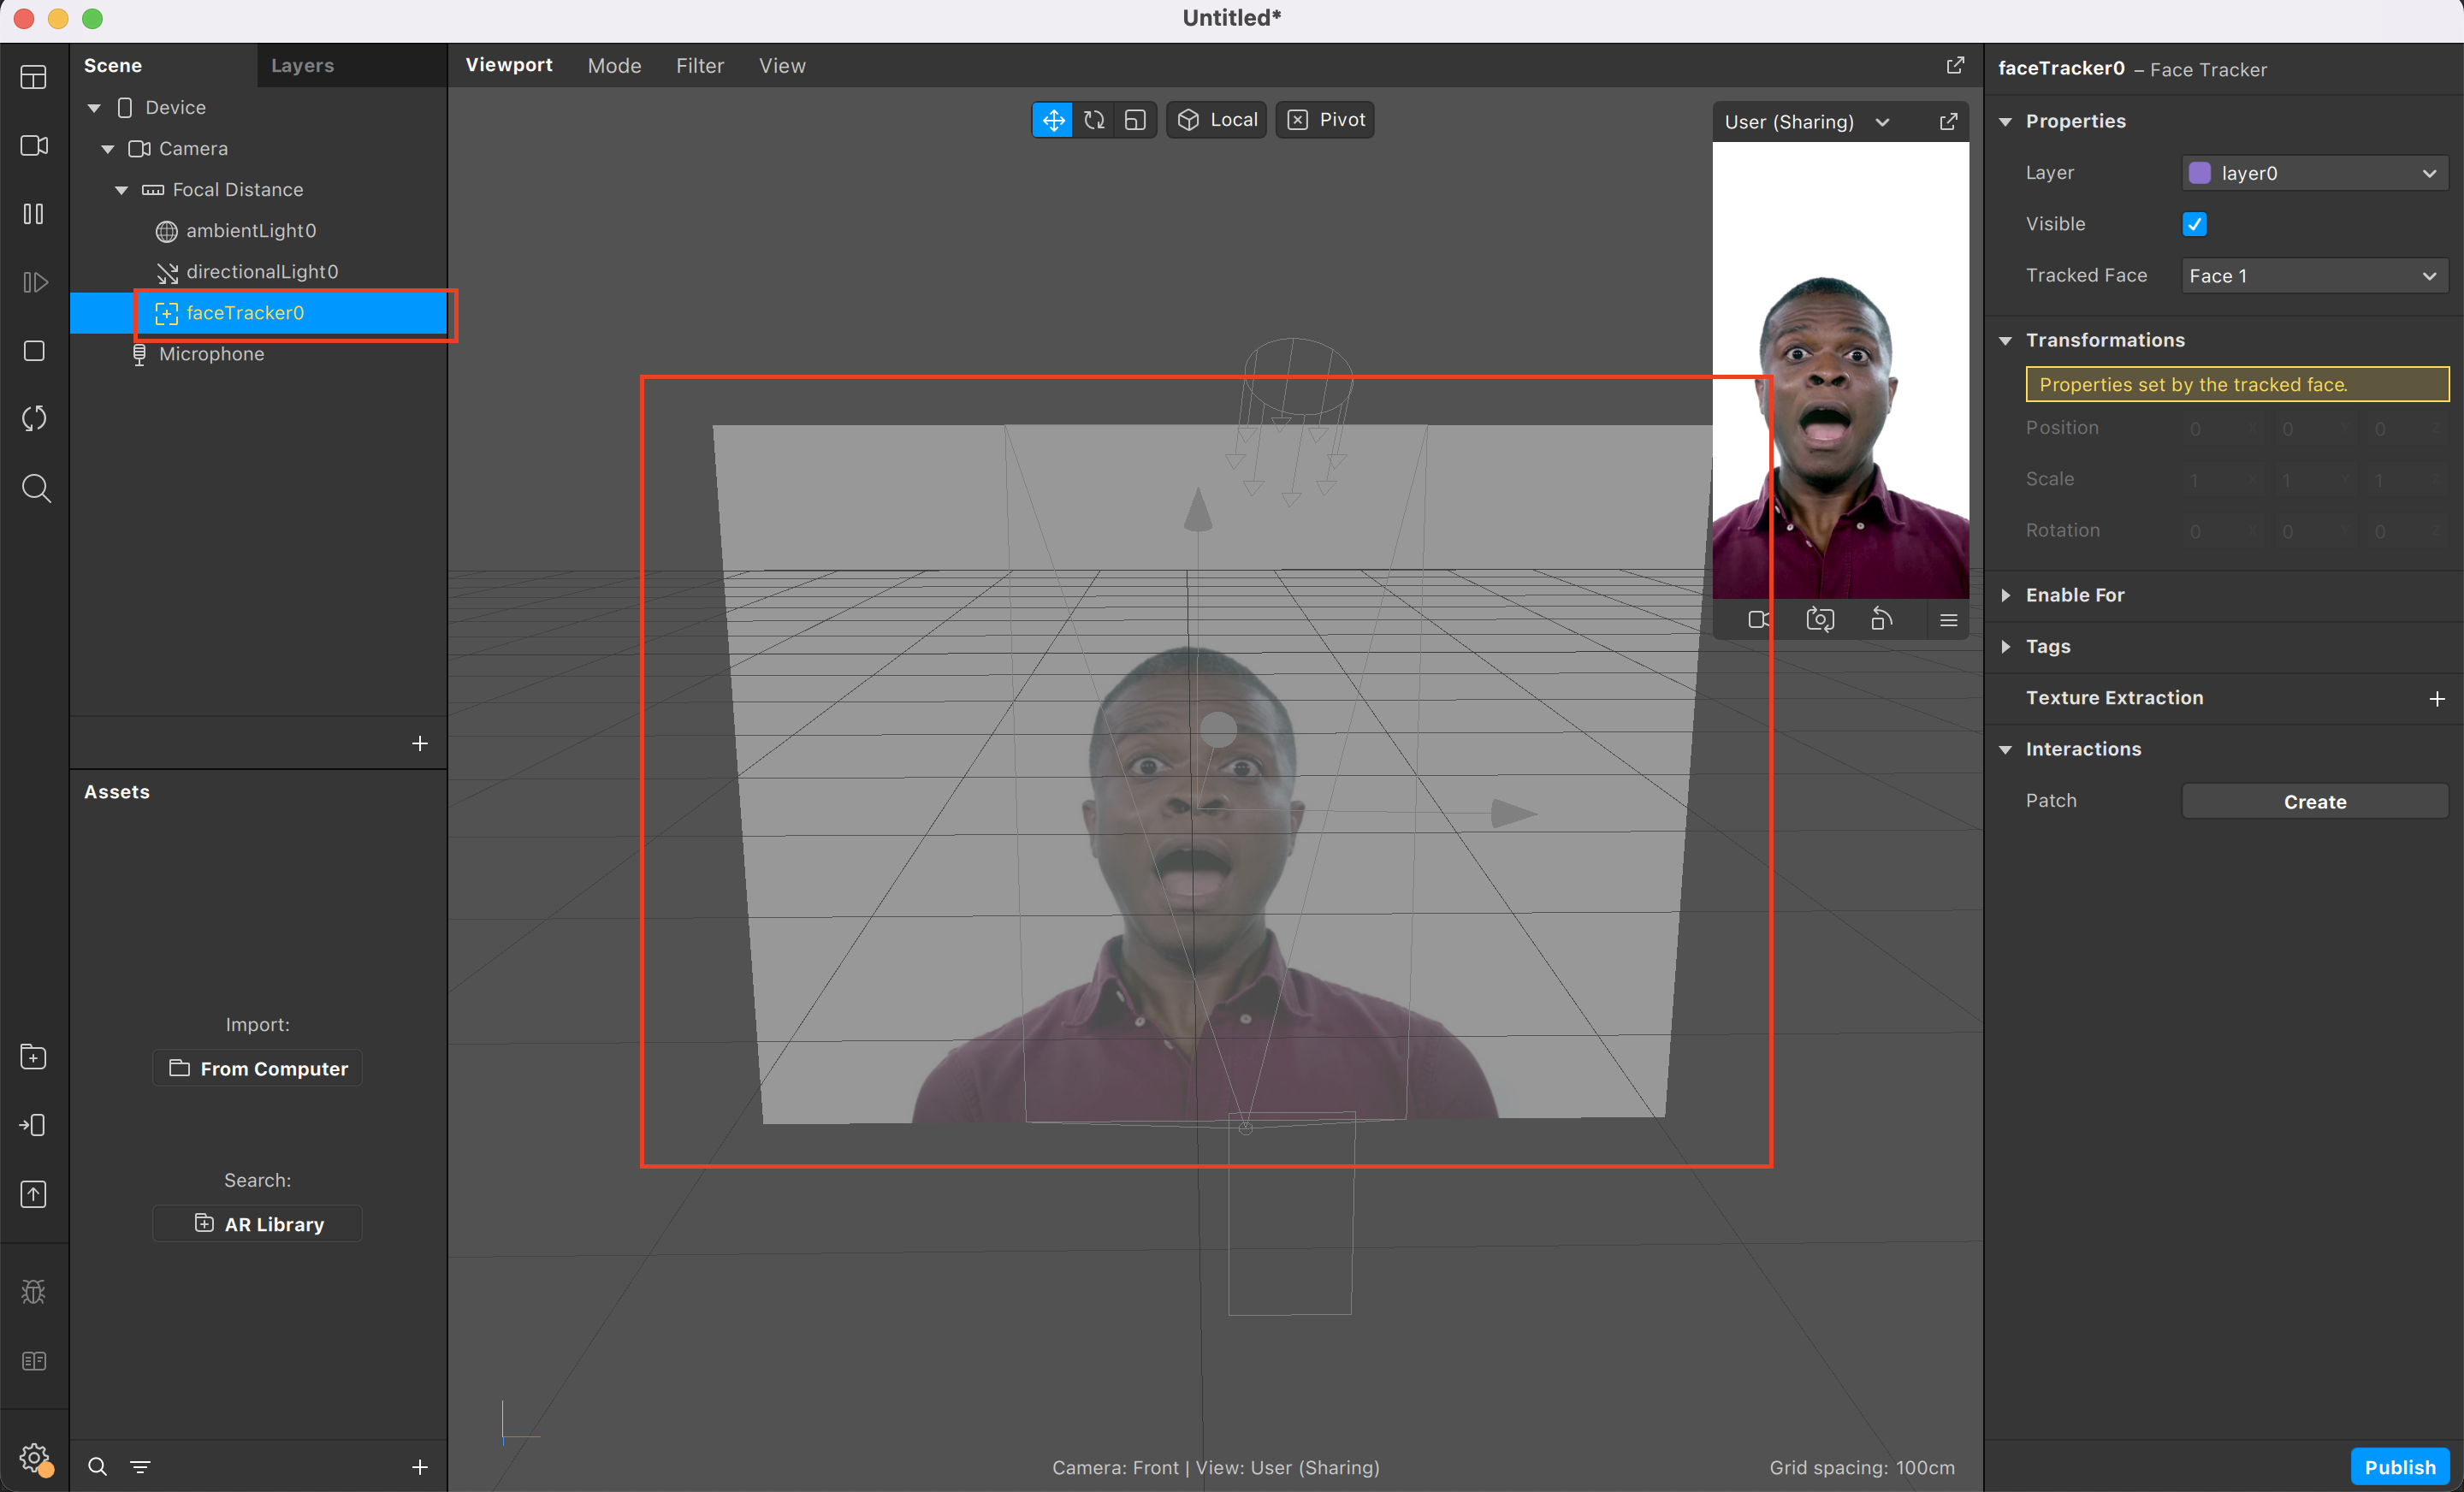This screenshot has height=1492, width=2464.
Task: Select the rotate manipulator tool
Action: pyautogui.click(x=1093, y=120)
